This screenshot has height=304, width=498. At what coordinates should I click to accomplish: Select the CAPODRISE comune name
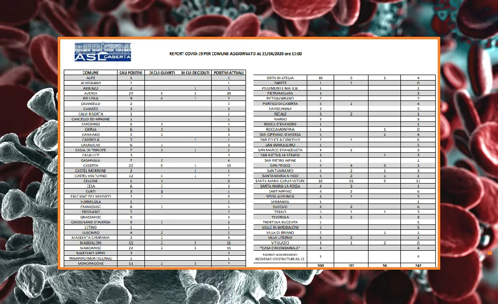[x=91, y=124]
